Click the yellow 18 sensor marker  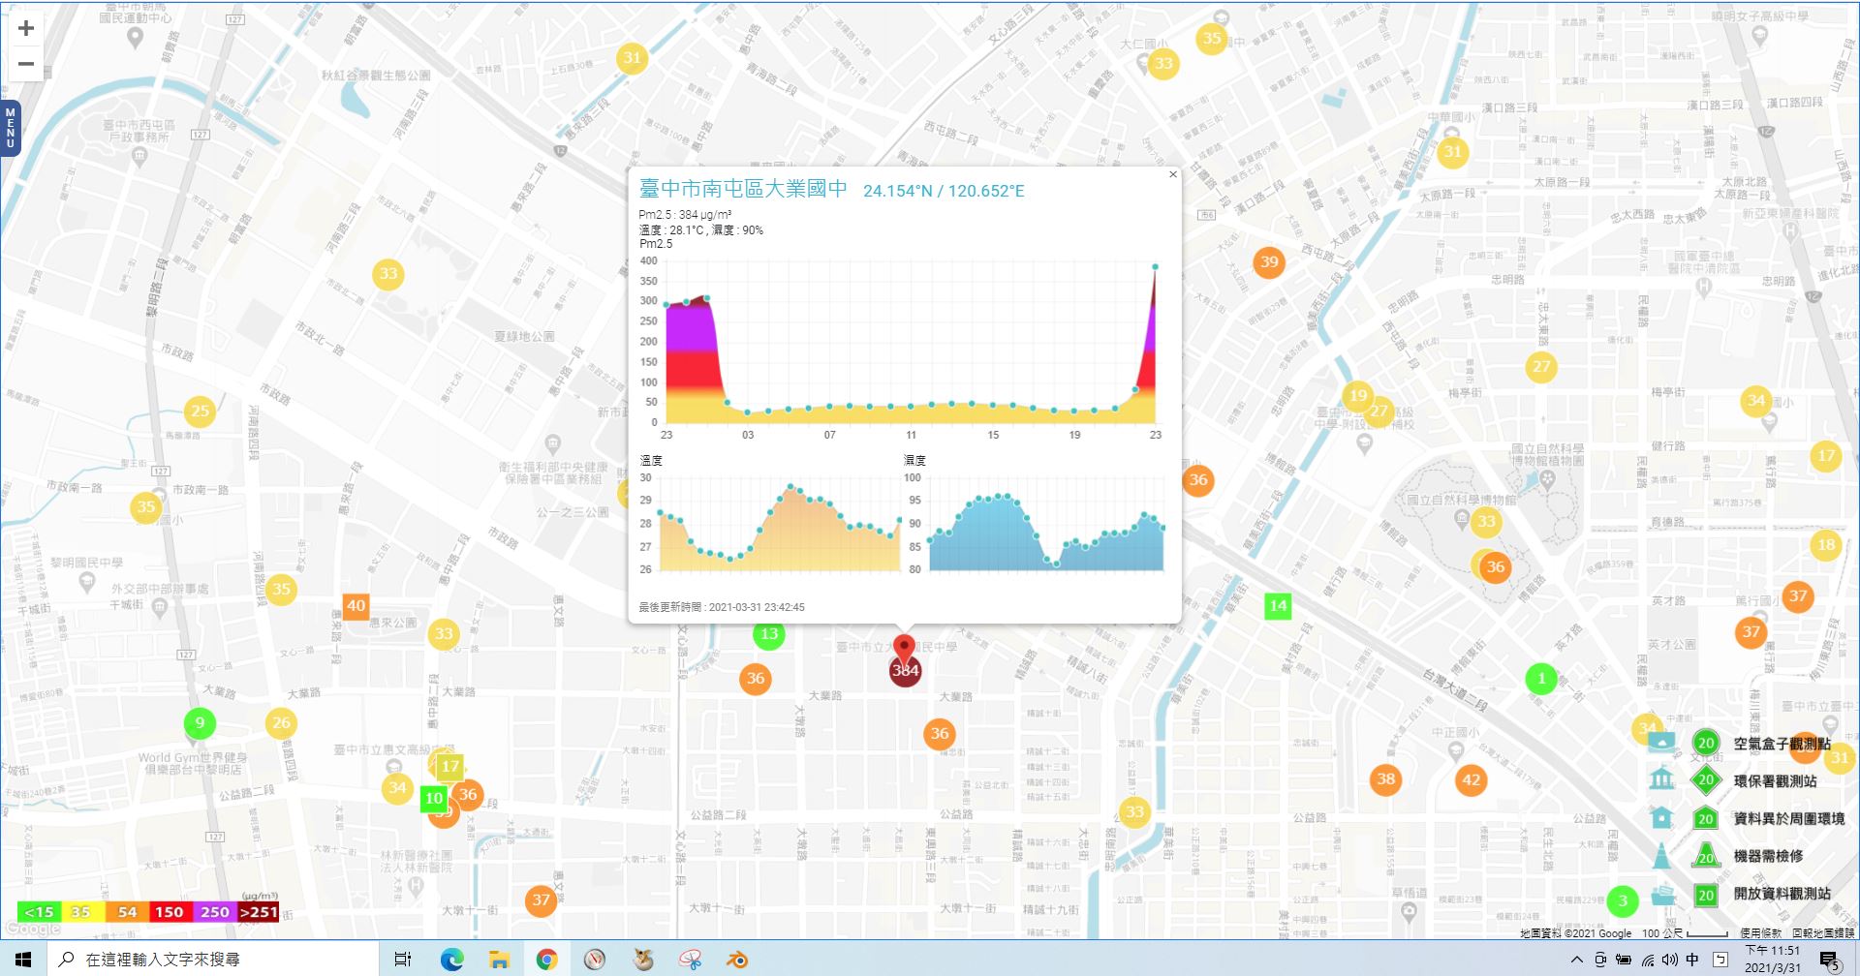[x=1826, y=544]
